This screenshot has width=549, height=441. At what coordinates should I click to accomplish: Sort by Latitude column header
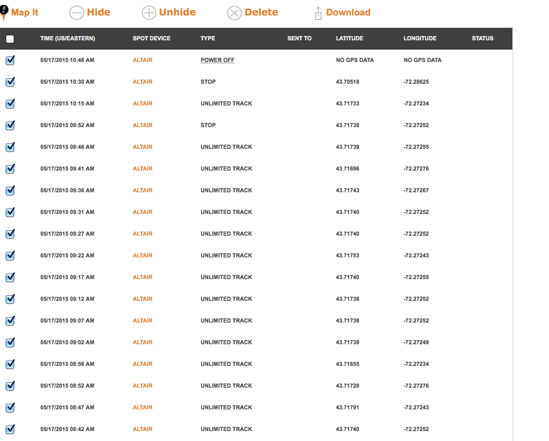pos(350,38)
